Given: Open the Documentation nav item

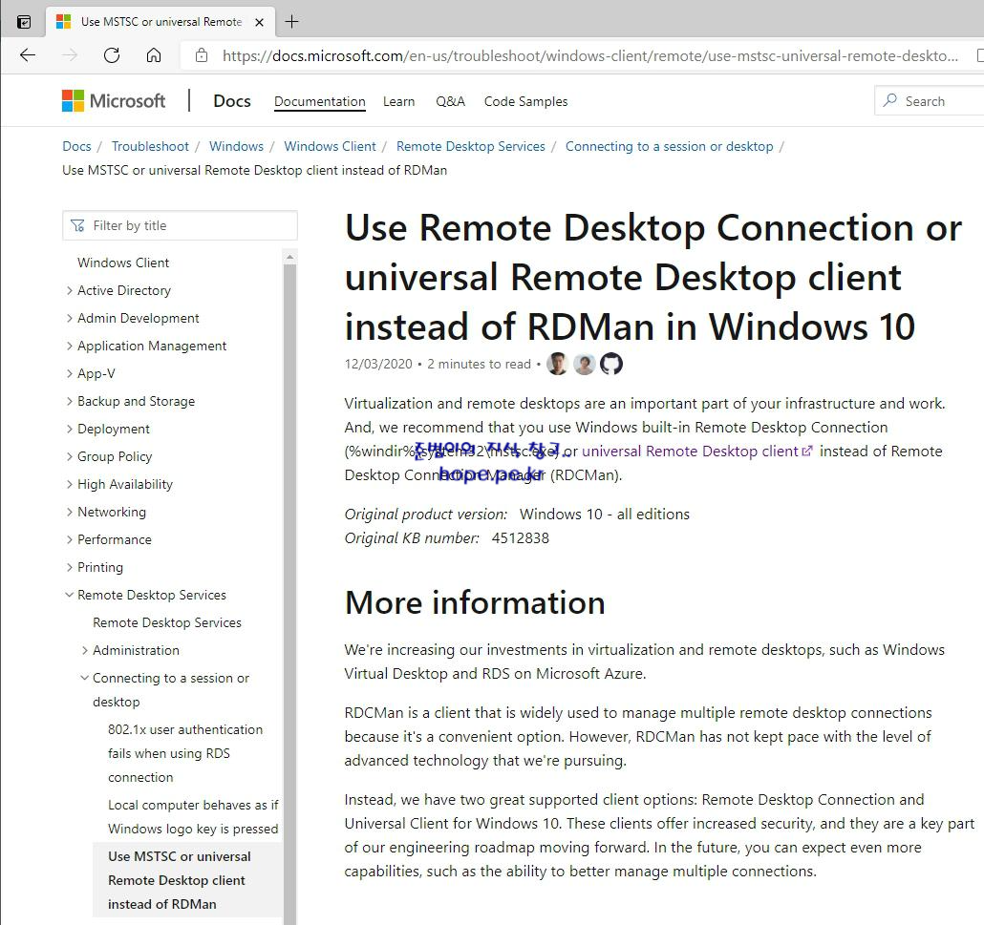Looking at the screenshot, I should pyautogui.click(x=319, y=101).
